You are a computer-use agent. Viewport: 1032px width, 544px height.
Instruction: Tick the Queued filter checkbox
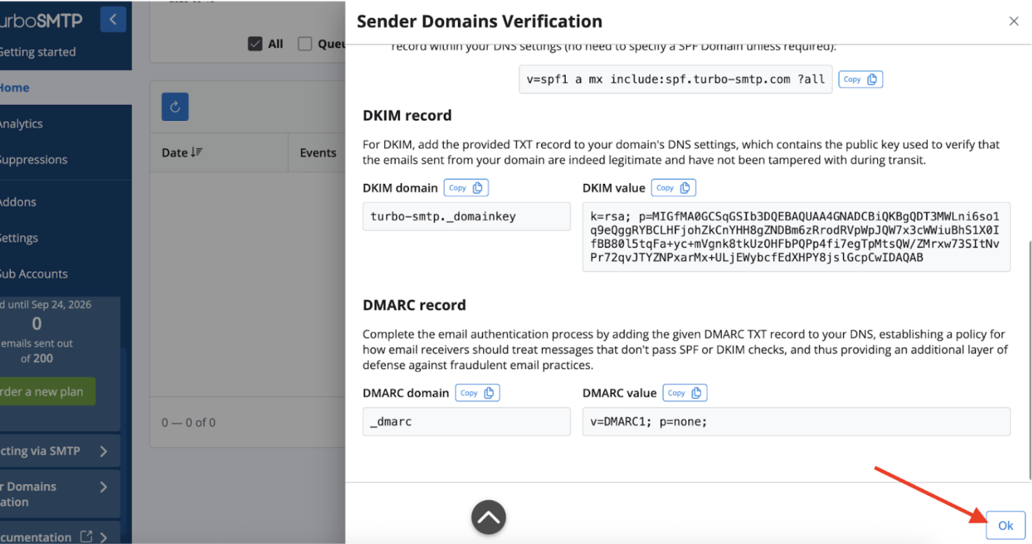coord(305,44)
